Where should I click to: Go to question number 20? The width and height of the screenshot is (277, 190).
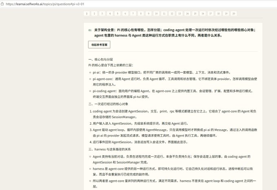click(x=234, y=13)
